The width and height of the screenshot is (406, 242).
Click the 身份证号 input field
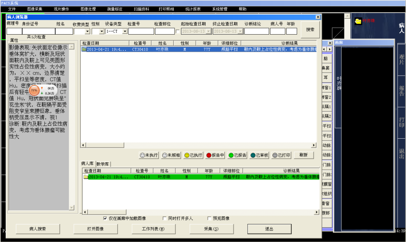coord(39,31)
